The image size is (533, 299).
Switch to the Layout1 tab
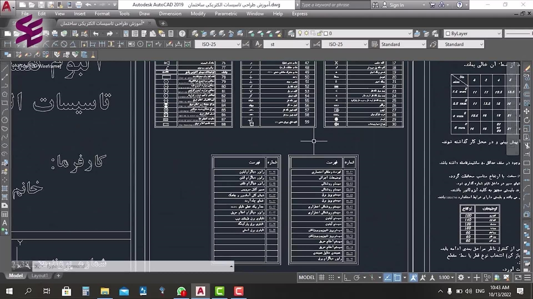[x=40, y=276]
